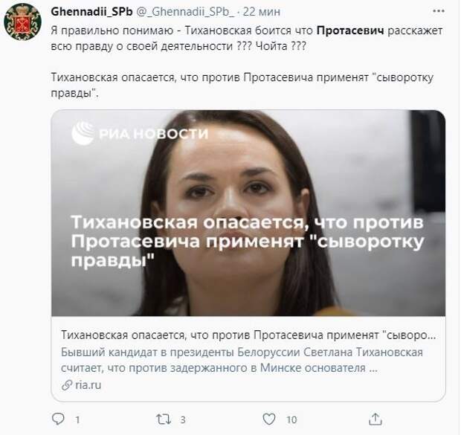Open the share upload icon
This screenshot has height=435, width=461.
pyautogui.click(x=375, y=419)
